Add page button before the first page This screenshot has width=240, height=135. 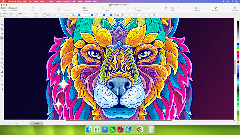[x=6, y=123]
